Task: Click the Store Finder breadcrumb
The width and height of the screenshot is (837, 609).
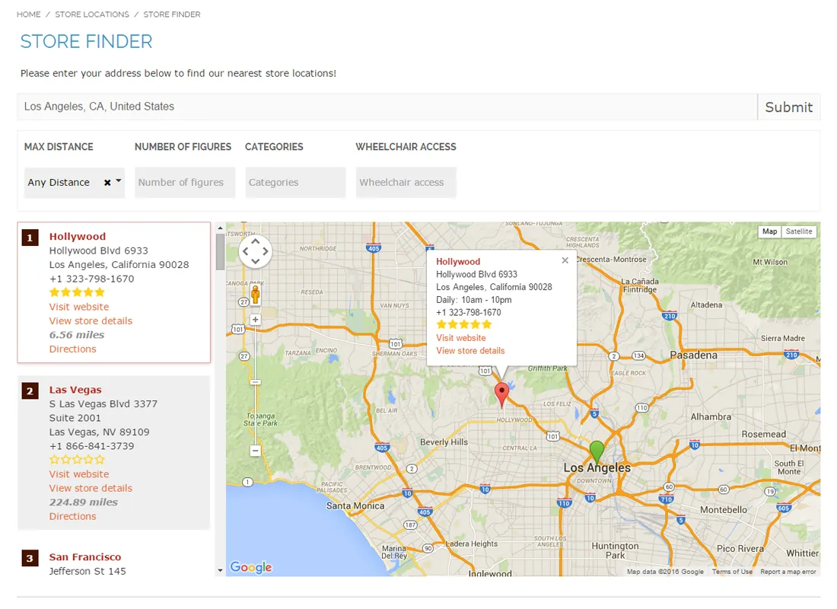Action: [172, 14]
